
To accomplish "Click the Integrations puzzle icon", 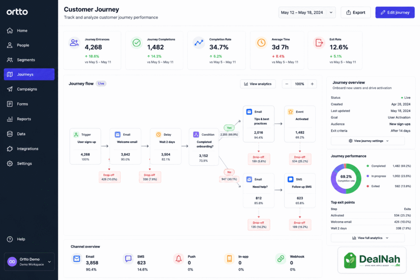I will pos(10,148).
